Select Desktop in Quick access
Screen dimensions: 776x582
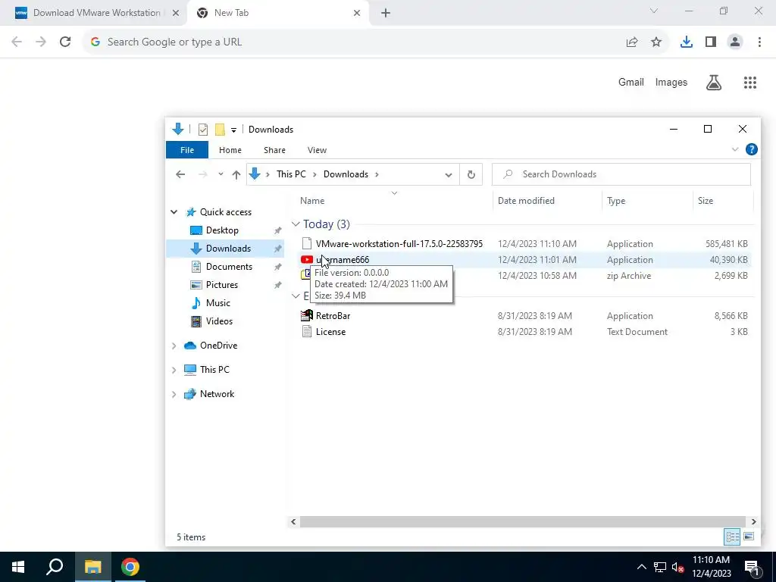tap(222, 230)
